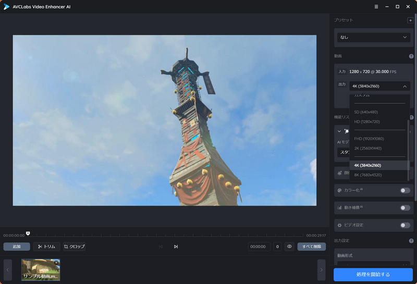Select the サンプル動画 video thumbnail
This screenshot has height=284, width=417.
click(41, 269)
